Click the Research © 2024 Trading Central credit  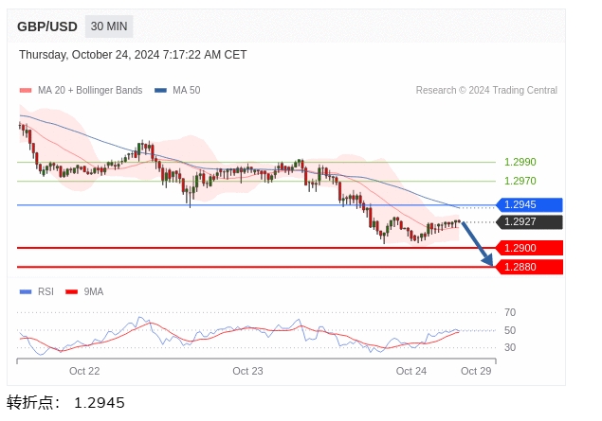point(486,91)
